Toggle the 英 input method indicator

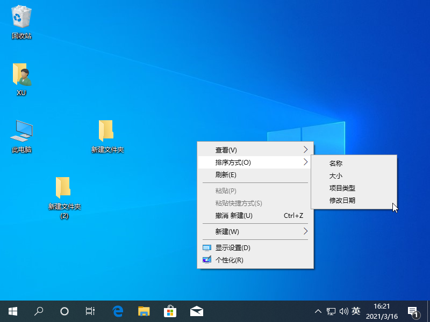click(x=356, y=311)
